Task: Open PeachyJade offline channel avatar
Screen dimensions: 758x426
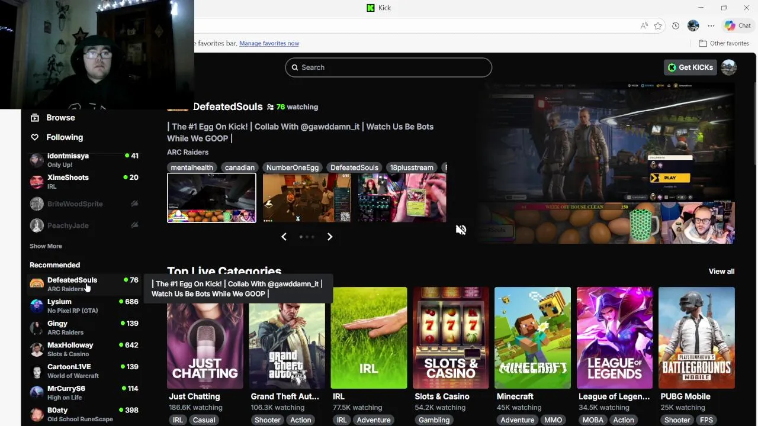Action: (37, 225)
